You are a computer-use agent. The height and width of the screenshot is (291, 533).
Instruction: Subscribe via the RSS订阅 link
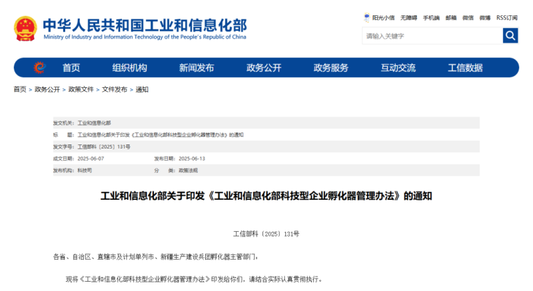(507, 17)
